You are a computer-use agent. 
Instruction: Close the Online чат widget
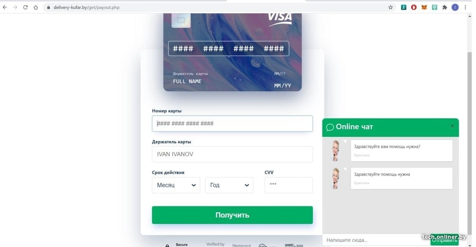(452, 126)
